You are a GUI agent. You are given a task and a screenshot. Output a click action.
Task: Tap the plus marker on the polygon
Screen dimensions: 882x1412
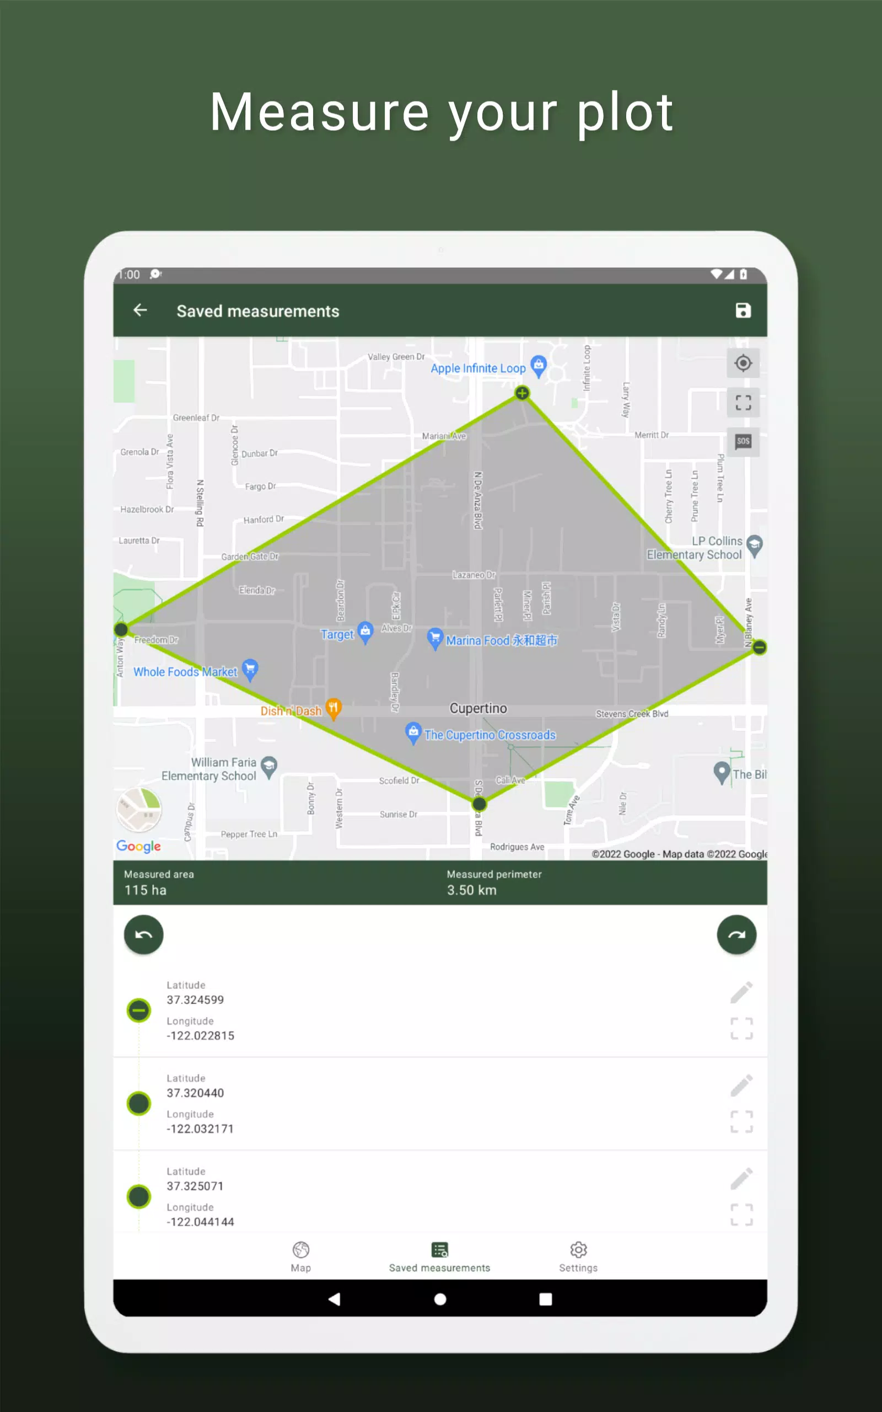(521, 393)
